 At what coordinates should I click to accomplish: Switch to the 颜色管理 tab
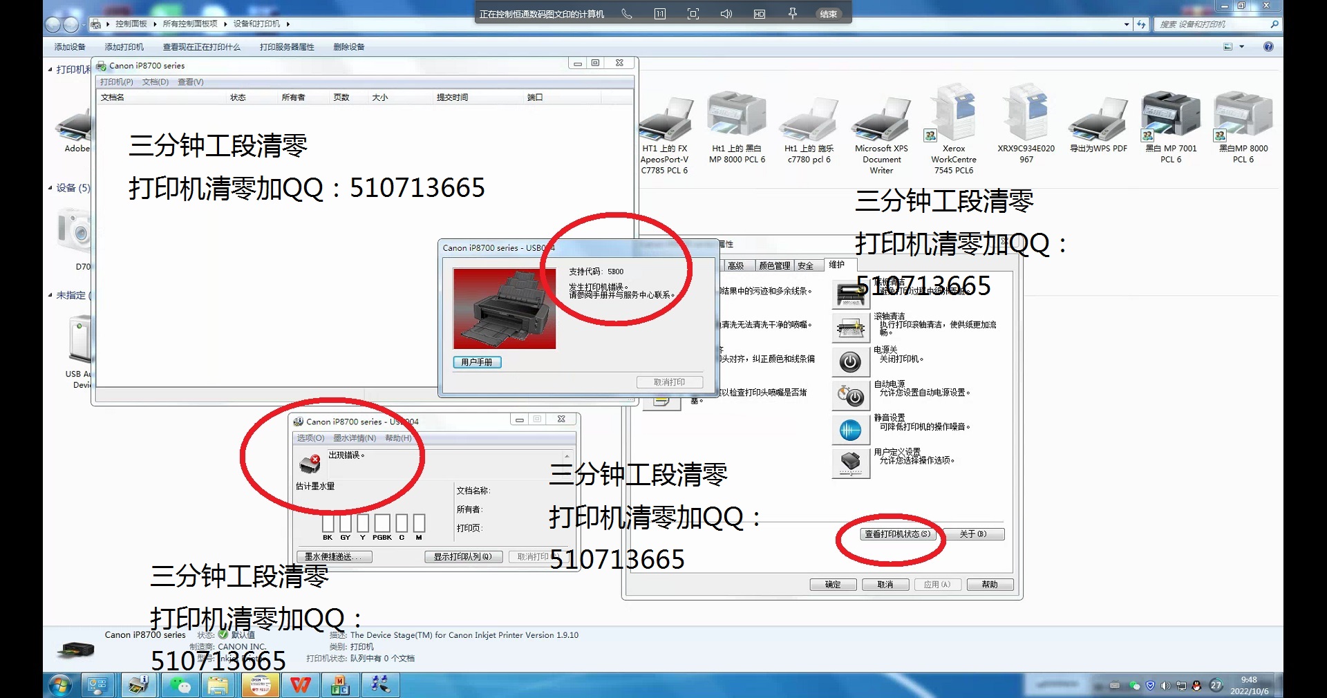(x=774, y=266)
